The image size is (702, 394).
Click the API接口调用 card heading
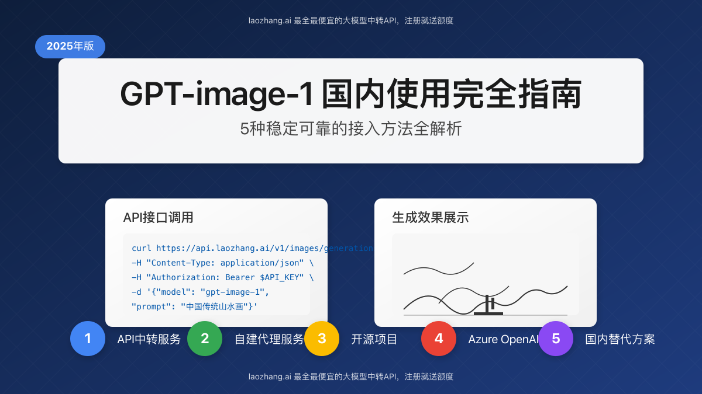tap(158, 218)
